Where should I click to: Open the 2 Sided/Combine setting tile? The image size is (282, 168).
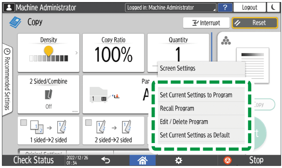point(49,94)
